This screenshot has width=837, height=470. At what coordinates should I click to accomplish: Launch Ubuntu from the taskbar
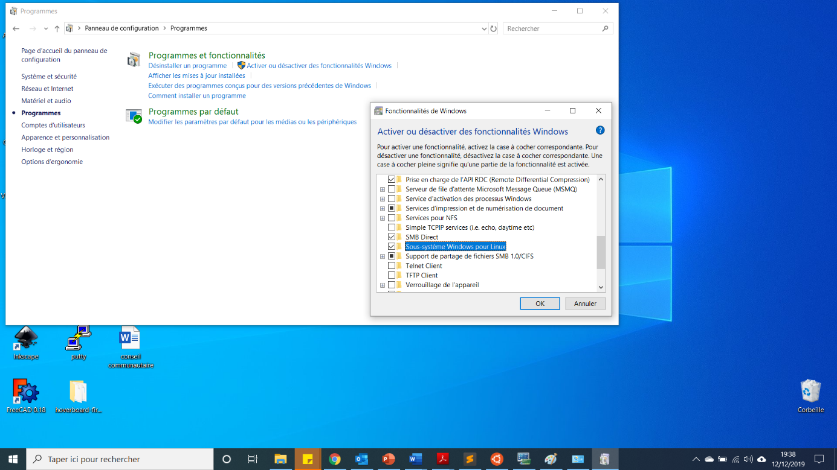497,459
